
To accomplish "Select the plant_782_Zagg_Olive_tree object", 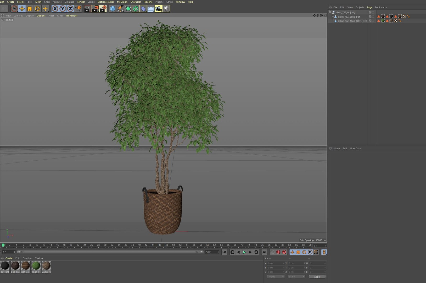I will (352, 21).
